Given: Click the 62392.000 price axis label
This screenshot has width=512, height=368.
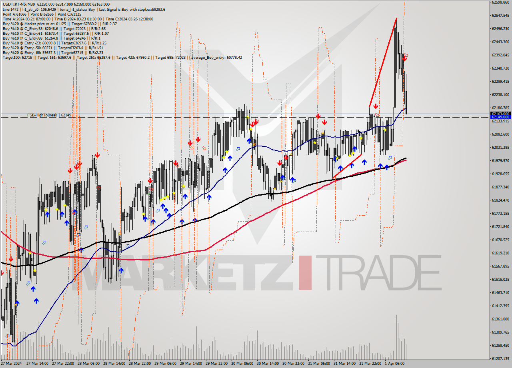Looking at the screenshot, I should tap(500, 55).
